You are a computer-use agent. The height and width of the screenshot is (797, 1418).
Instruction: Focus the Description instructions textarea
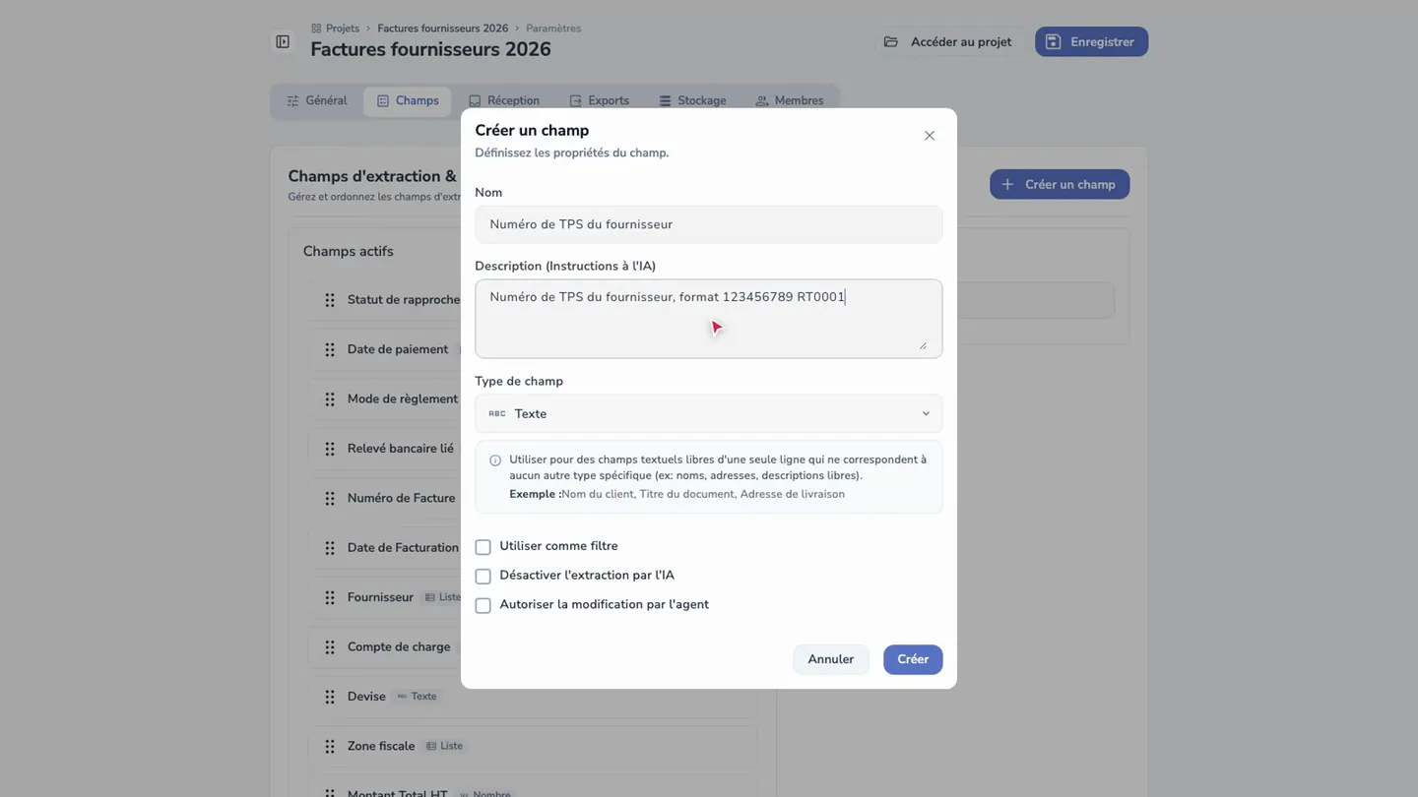click(708, 319)
